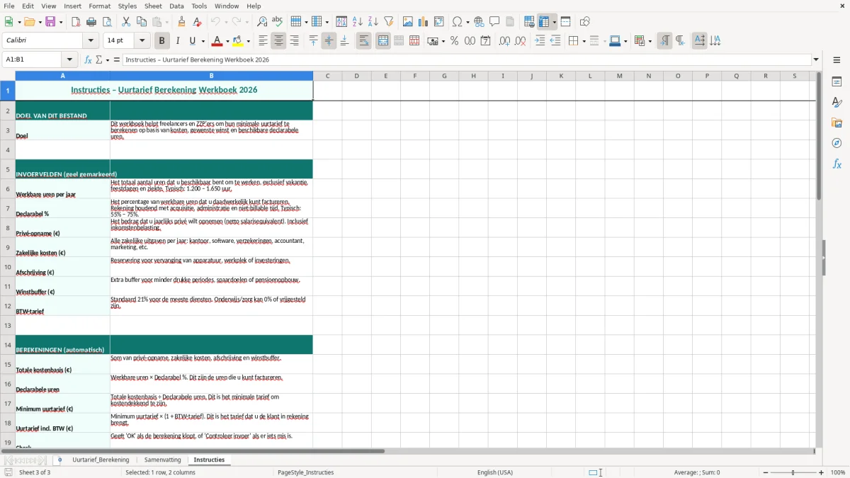Cut the selected cells
Screen dimensions: 850x478
coord(126,22)
